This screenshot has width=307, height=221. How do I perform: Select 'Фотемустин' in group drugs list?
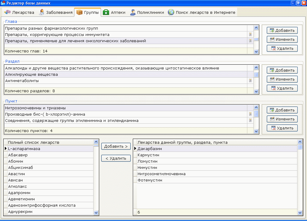[217, 180]
